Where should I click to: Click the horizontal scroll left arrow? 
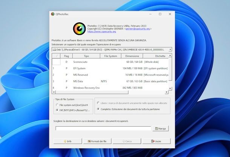pyautogui.click(x=54, y=92)
